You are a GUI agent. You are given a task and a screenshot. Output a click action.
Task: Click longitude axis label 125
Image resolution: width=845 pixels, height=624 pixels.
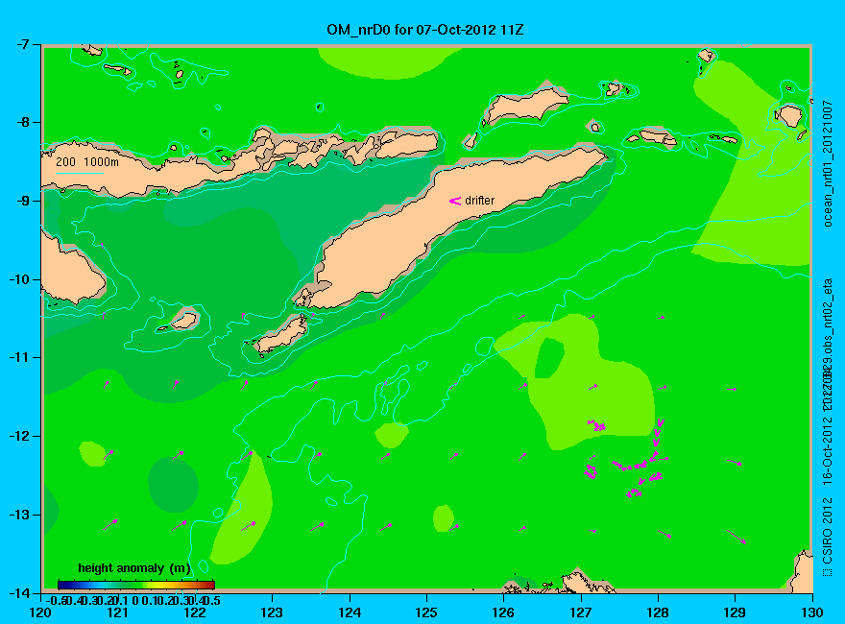pyautogui.click(x=426, y=612)
